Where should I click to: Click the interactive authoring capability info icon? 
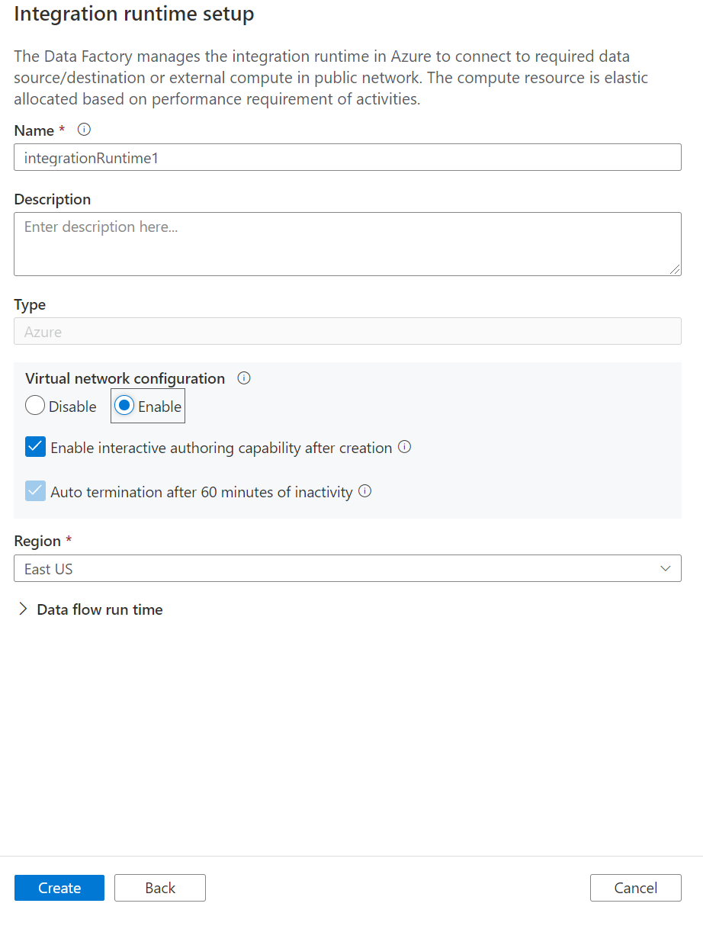click(405, 448)
